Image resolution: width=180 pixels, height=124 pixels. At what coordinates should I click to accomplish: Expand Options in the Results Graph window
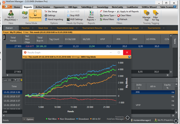click(29, 119)
